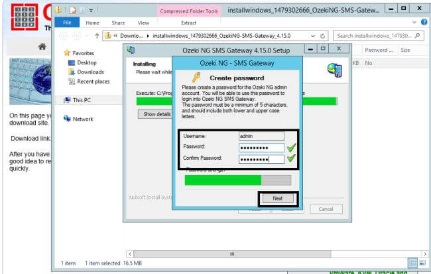Switch to Details view icon in status bar

pyautogui.click(x=412, y=263)
